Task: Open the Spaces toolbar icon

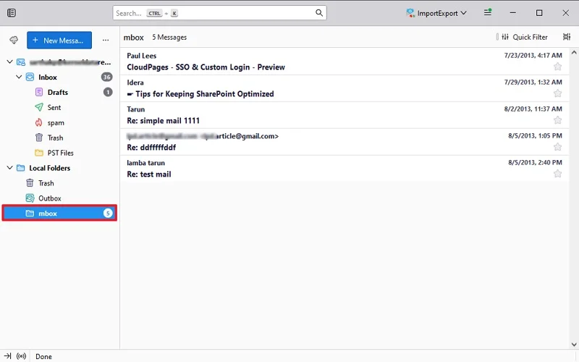Action: pos(12,13)
